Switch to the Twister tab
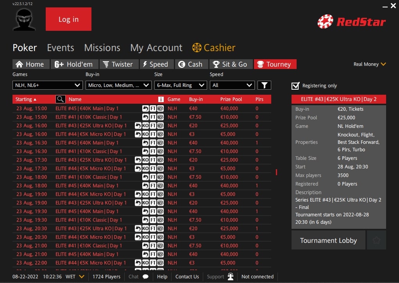This screenshot has height=283, width=399. coord(119,64)
